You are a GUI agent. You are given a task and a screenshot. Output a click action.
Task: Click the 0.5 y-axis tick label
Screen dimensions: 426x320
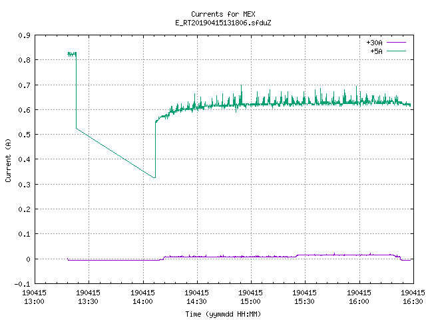24,135
